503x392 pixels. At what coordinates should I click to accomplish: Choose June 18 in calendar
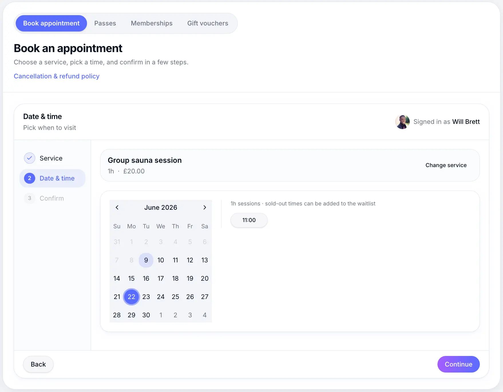pyautogui.click(x=175, y=278)
